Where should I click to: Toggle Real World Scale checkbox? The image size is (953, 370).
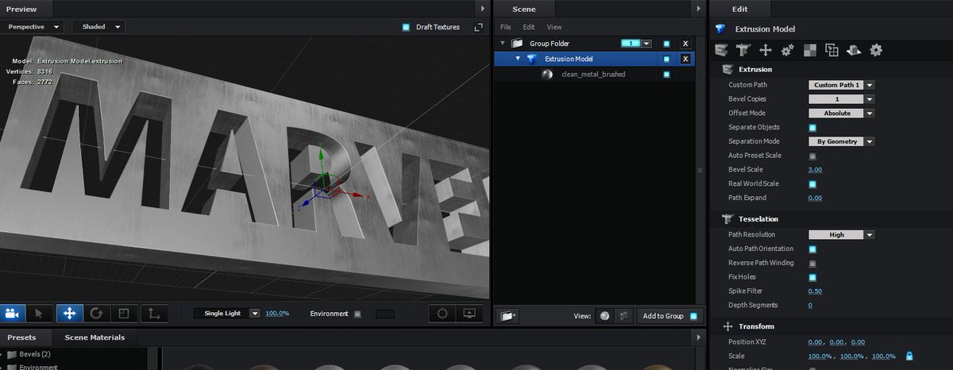click(x=812, y=184)
